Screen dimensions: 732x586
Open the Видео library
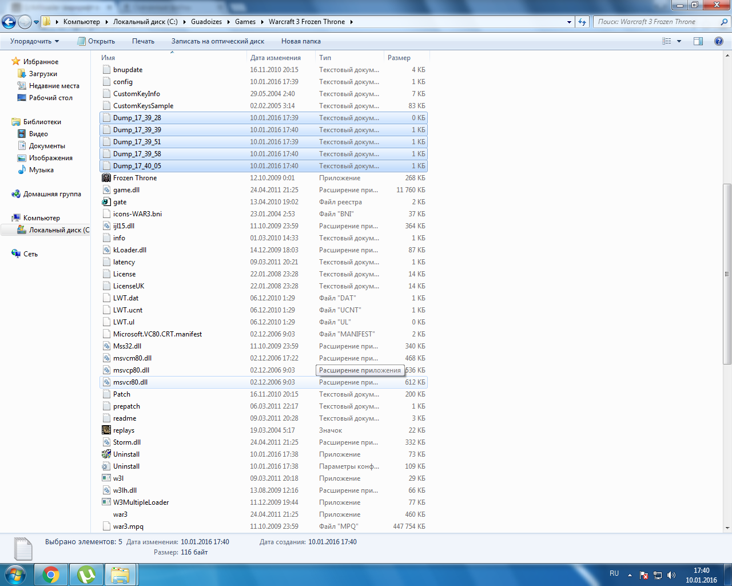(x=38, y=134)
